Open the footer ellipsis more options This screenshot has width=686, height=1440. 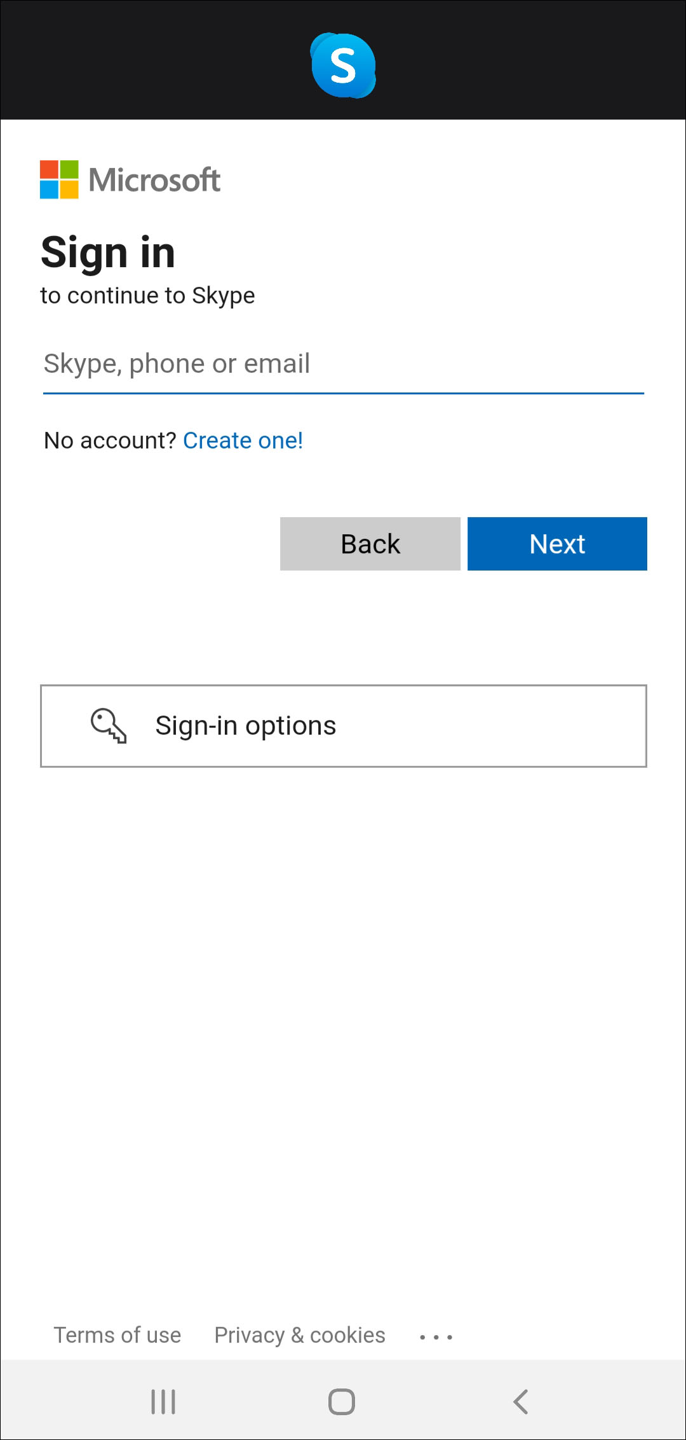point(436,1337)
